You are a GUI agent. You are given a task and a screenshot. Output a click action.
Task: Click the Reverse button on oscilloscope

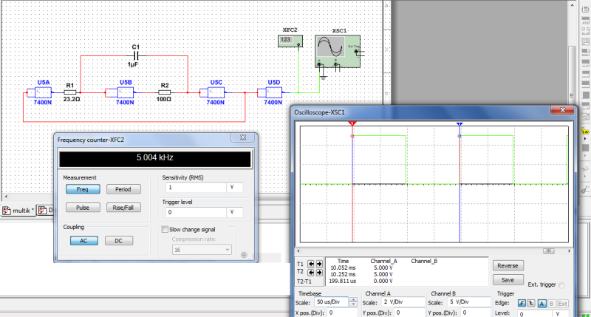click(508, 266)
